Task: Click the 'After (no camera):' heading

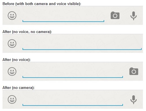Action: coord(19,88)
